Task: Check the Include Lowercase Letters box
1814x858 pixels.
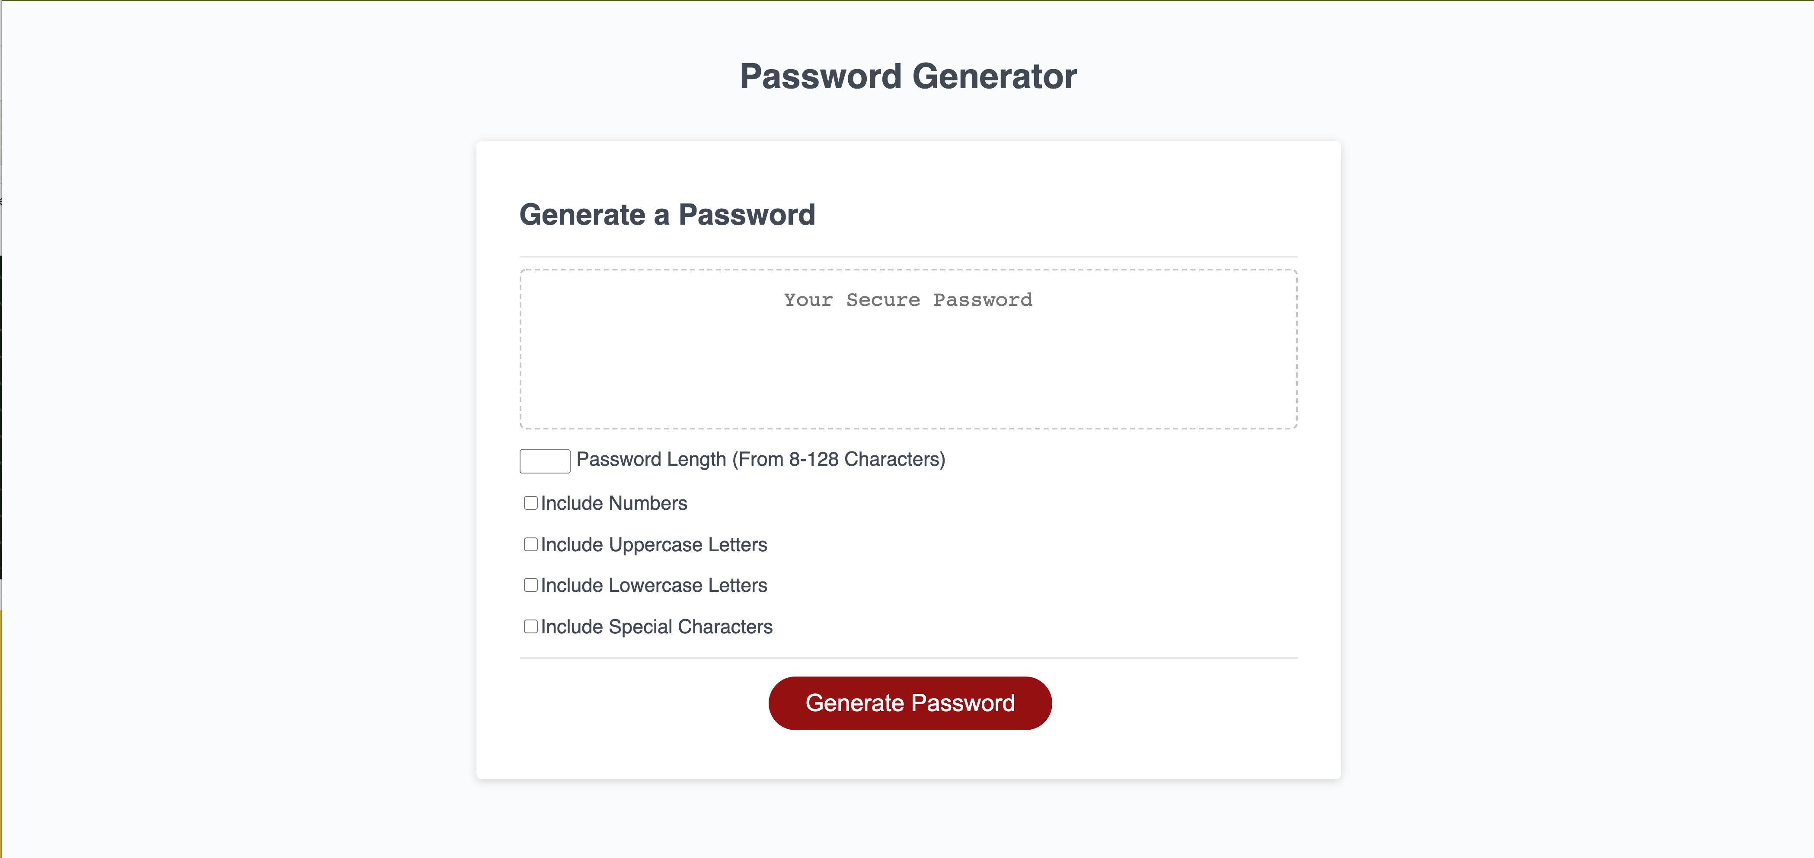Action: click(x=531, y=585)
